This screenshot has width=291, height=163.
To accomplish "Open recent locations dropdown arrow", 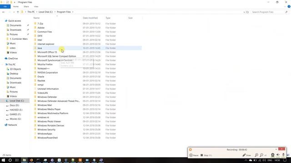I will point(14,12).
